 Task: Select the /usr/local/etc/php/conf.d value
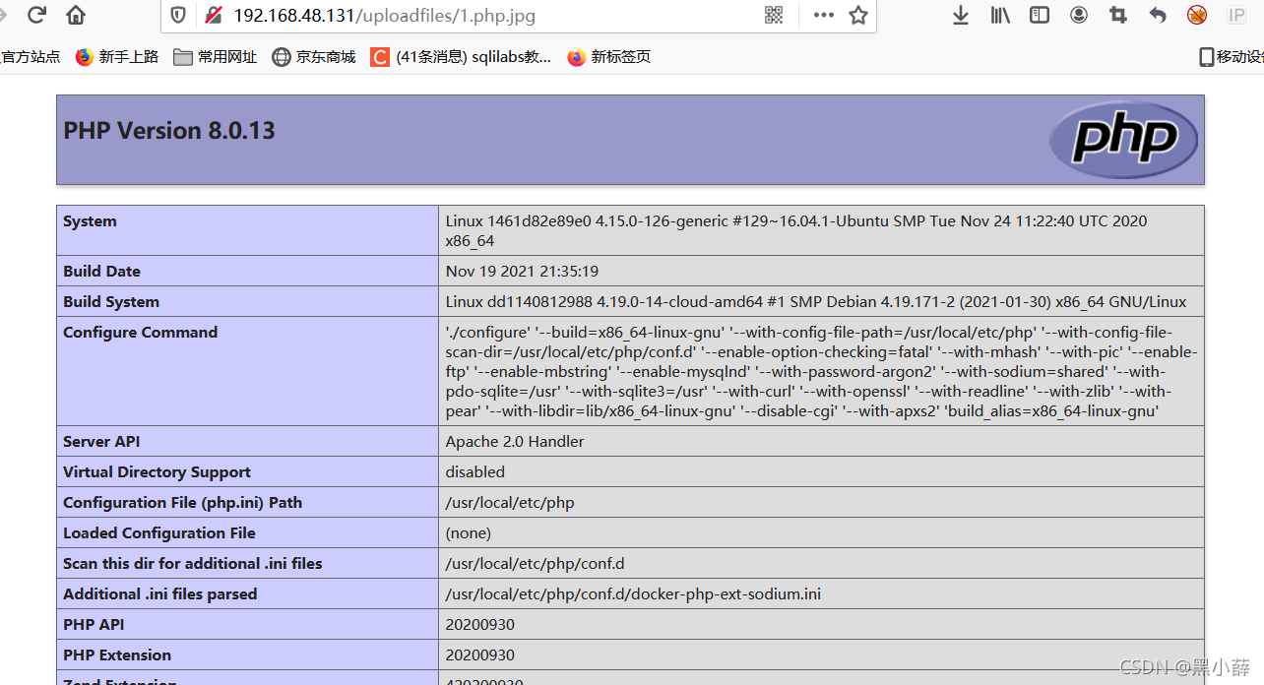point(535,564)
